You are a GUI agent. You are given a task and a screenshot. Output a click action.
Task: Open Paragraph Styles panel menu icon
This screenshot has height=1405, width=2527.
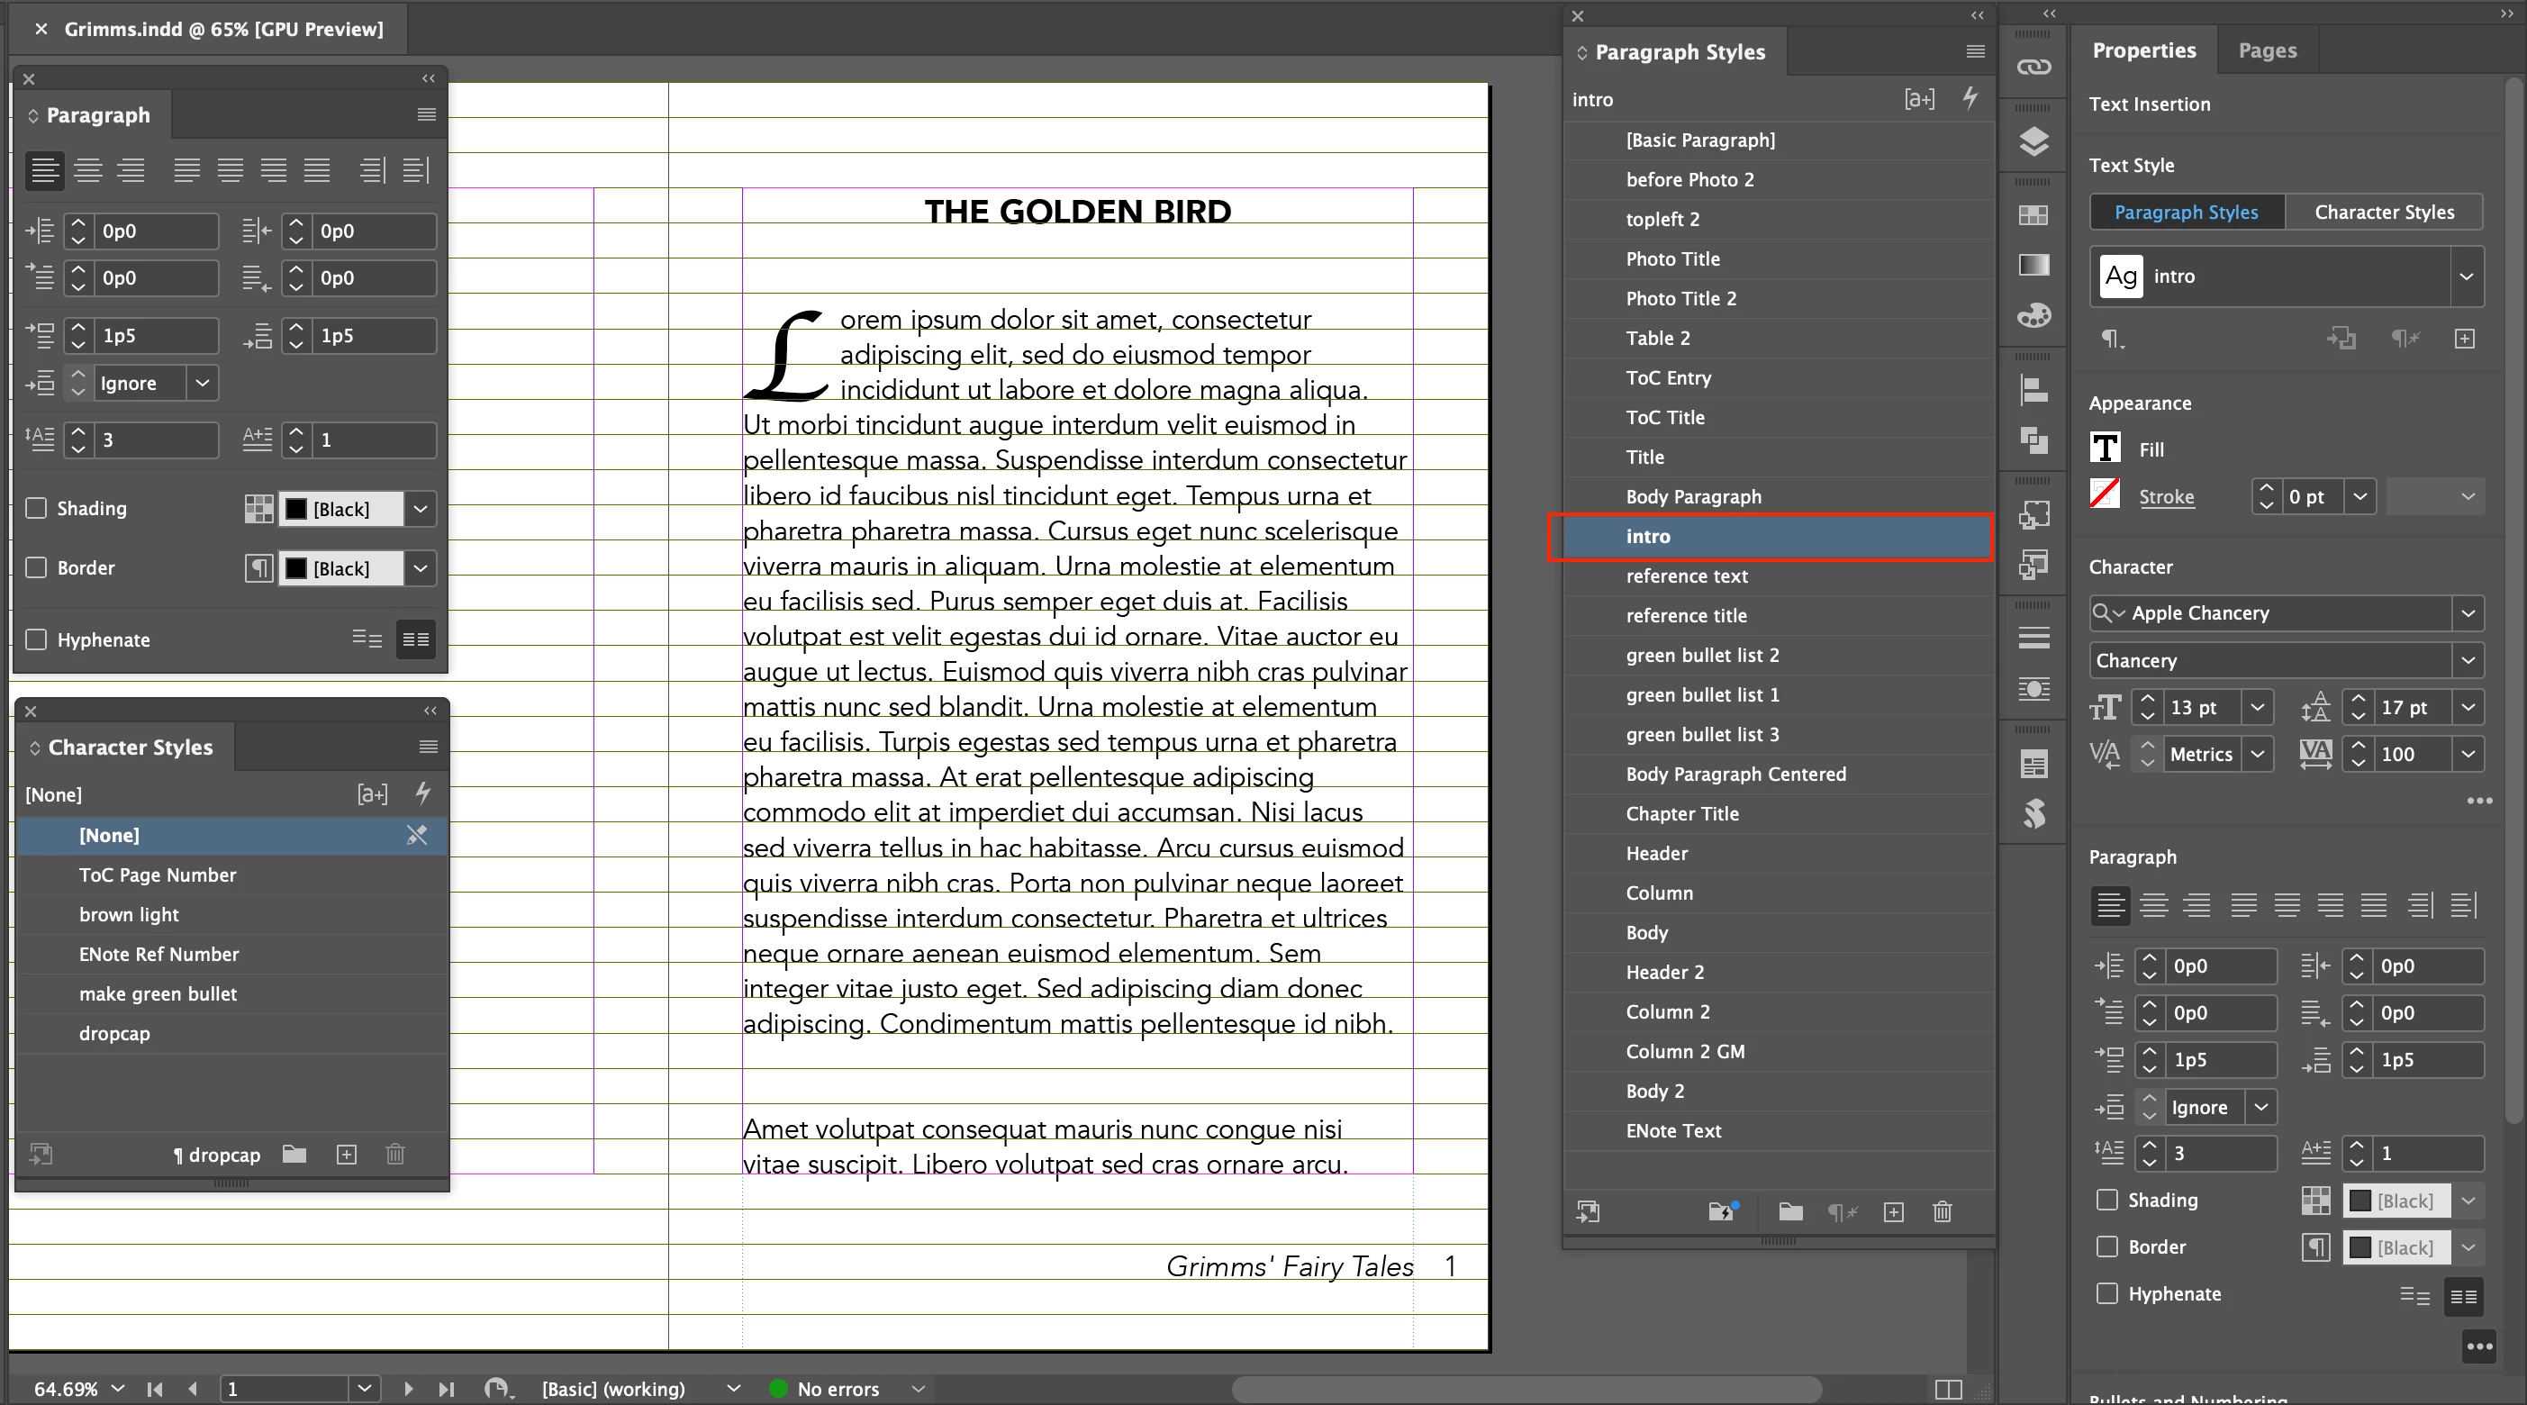tap(1975, 51)
